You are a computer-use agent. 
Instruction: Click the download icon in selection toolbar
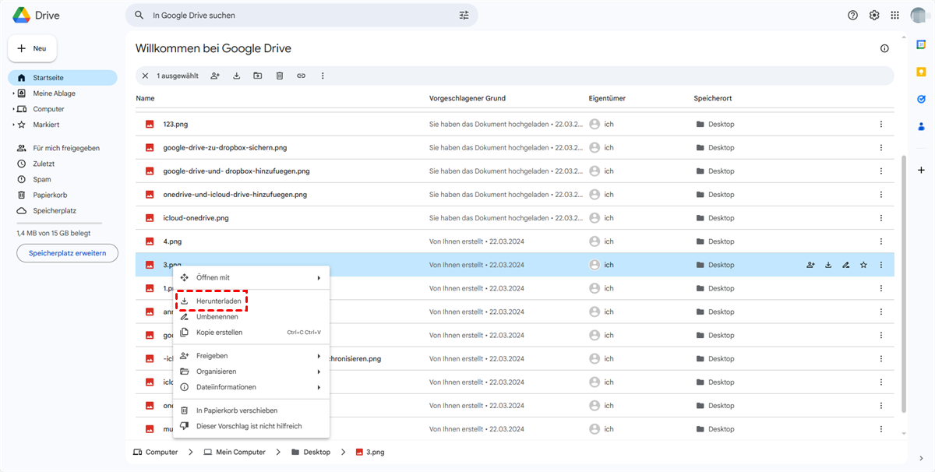coord(236,76)
